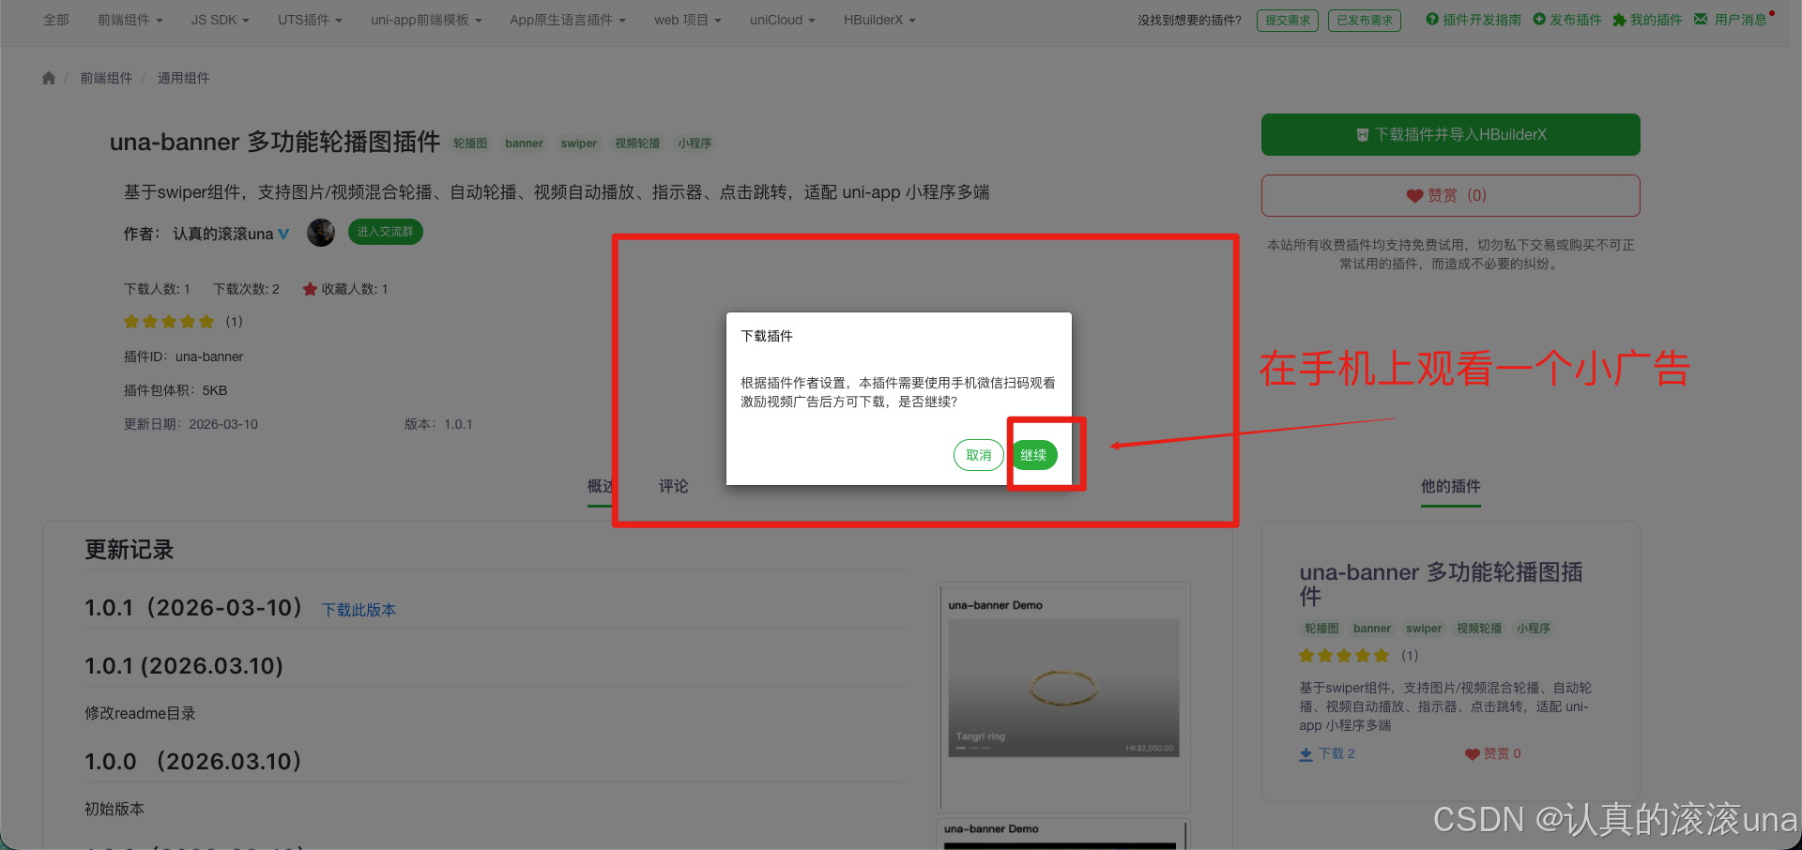Click 视频轮播 tag in sidebar card
Viewport: 1802px width, 850px height.
point(1479,629)
